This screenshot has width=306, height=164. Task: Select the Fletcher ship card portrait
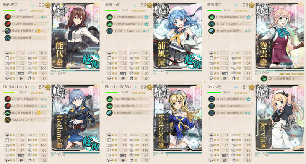pos(177,118)
